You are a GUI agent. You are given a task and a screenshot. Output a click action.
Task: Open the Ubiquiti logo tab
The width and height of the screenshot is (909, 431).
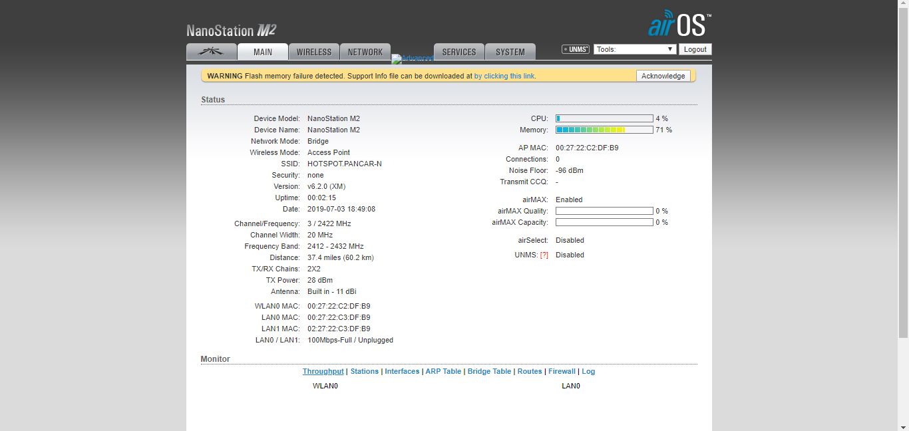[x=212, y=52]
